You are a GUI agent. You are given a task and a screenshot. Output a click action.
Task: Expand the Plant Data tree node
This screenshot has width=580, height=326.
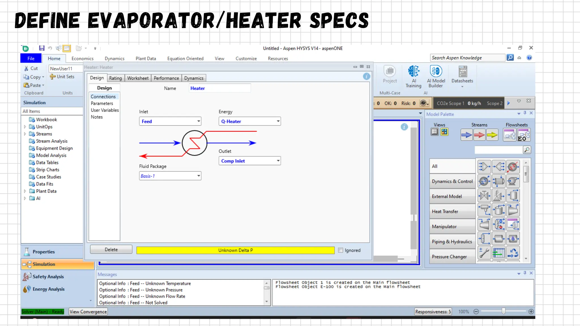[x=25, y=191]
